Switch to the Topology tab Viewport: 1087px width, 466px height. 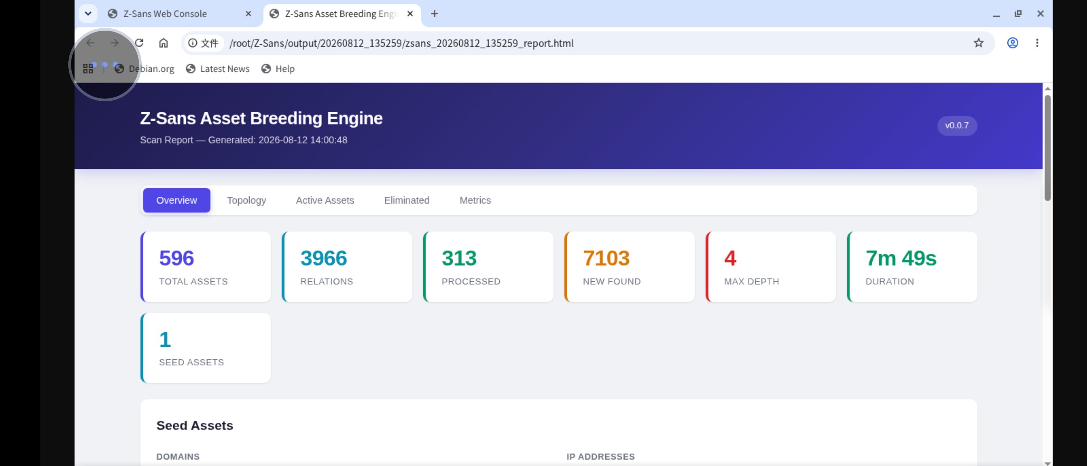point(247,200)
